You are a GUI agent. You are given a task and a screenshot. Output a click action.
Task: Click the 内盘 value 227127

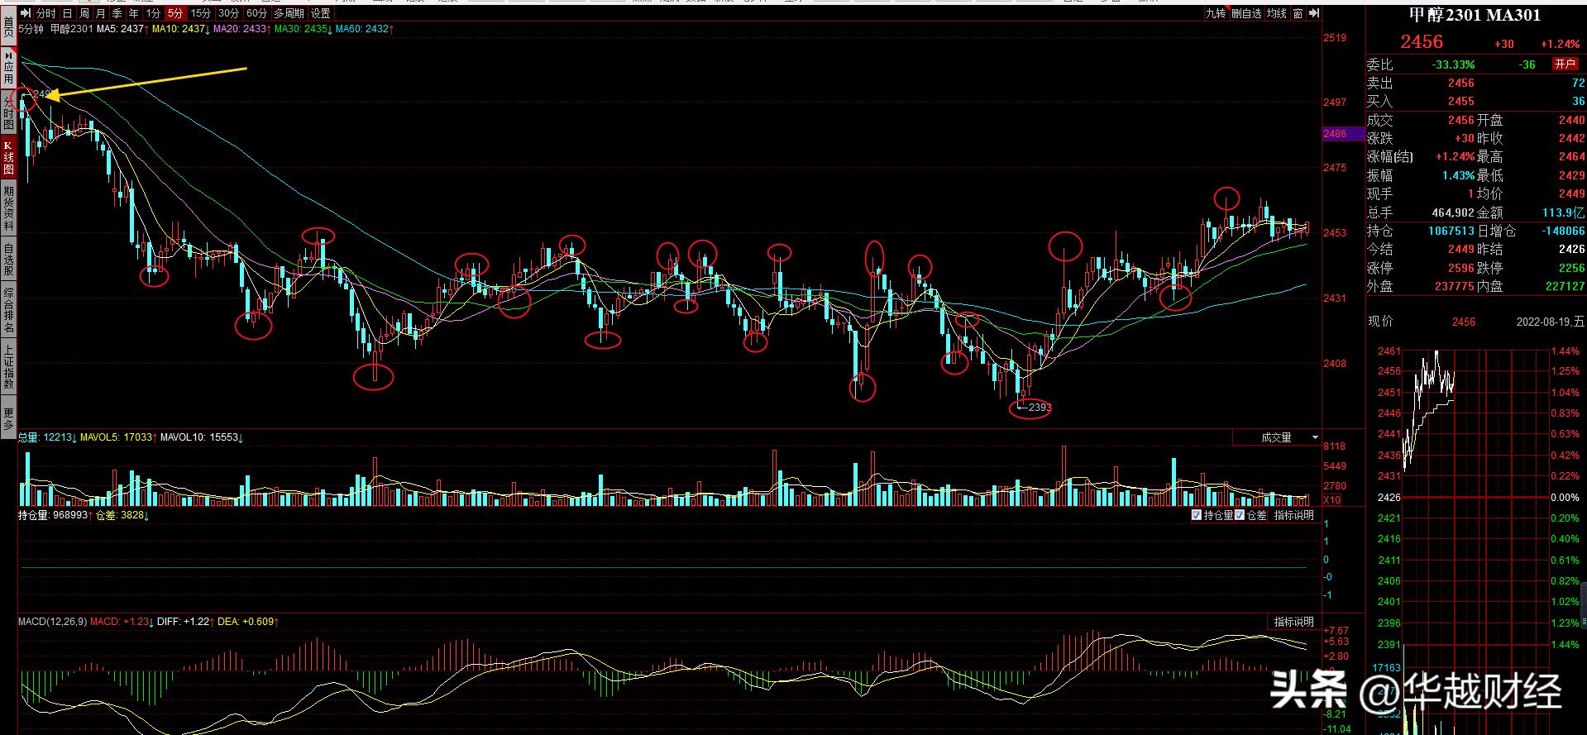tap(1565, 286)
